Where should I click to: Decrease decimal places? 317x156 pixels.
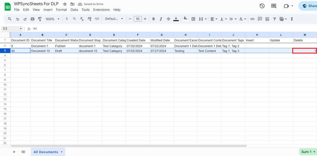click(82, 19)
